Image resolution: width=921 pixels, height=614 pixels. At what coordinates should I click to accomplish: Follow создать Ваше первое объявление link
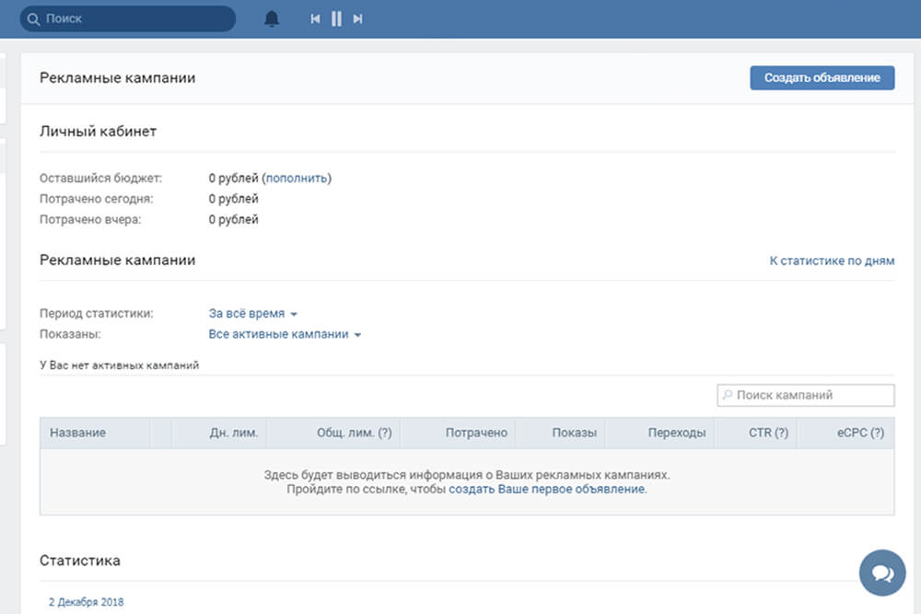point(546,490)
